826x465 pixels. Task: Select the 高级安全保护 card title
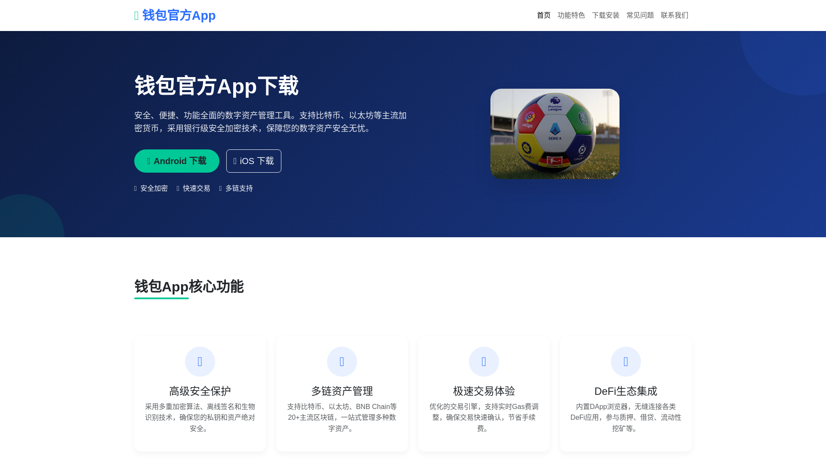[200, 391]
